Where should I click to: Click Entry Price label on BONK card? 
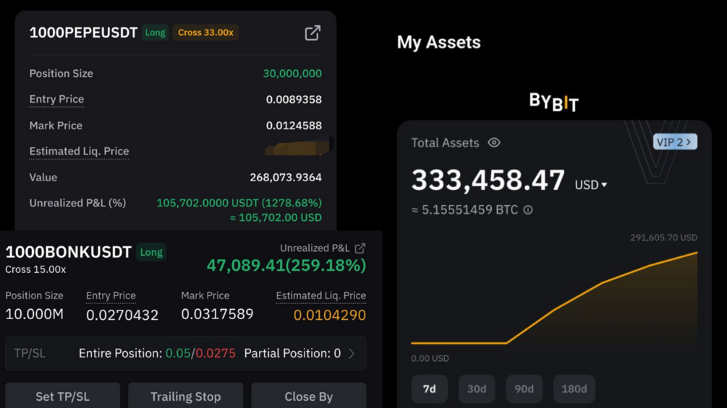(111, 295)
